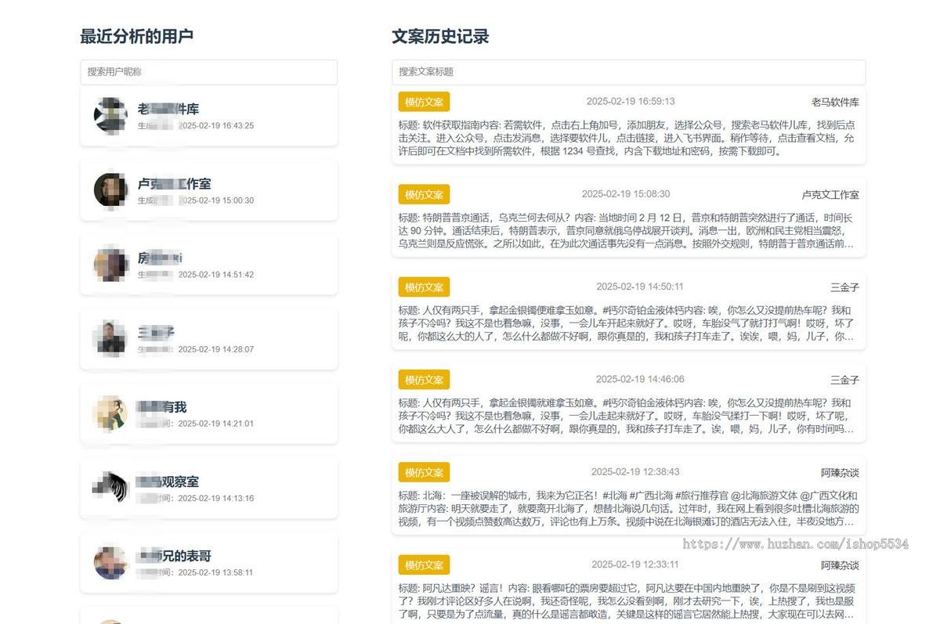Click the 模仿文案 tag on 14:50:11 record

pos(424,287)
